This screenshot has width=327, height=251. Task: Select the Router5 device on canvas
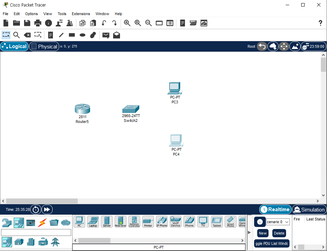tap(83, 109)
